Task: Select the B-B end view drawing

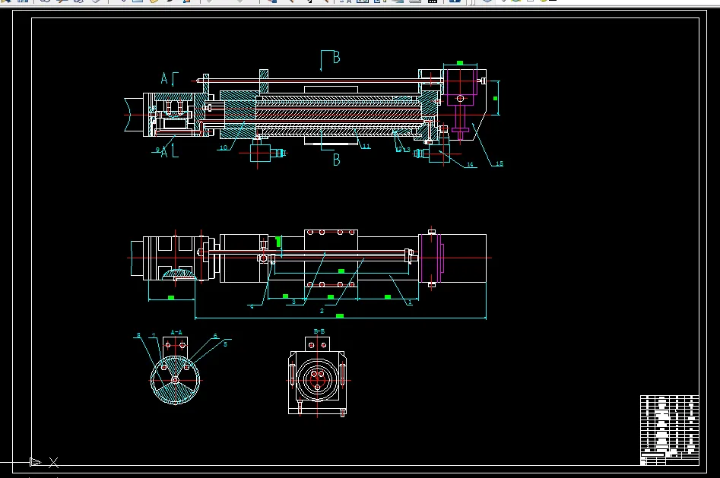Action: tap(317, 376)
